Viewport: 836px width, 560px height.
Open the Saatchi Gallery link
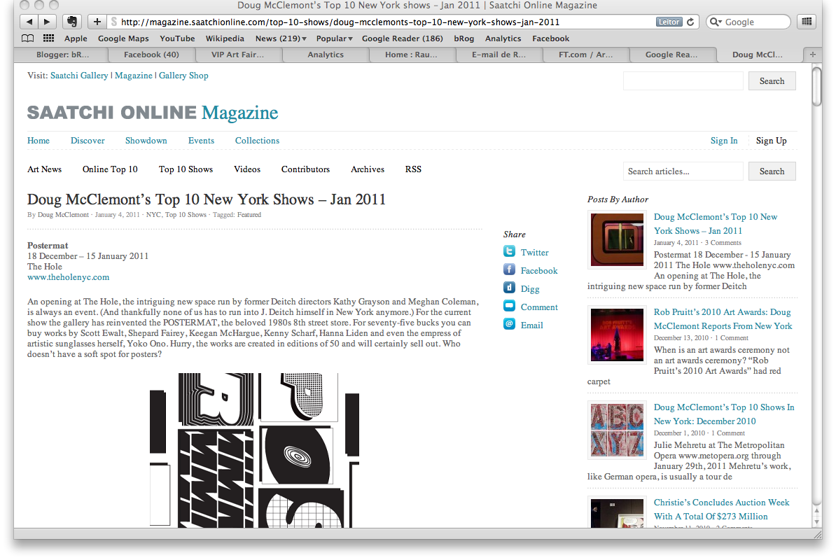(x=79, y=76)
